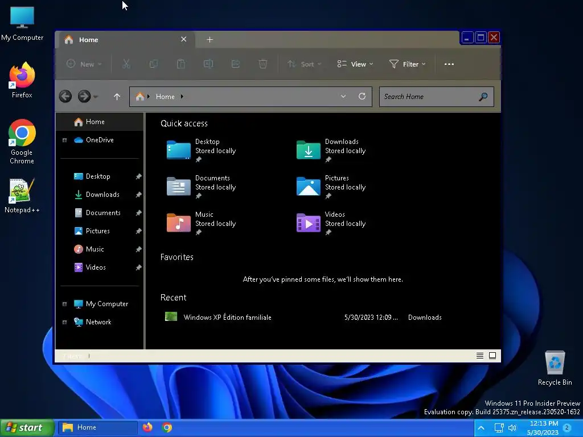This screenshot has height=437, width=583.
Task: Open Desktop folder in Quick access
Action: click(x=201, y=150)
